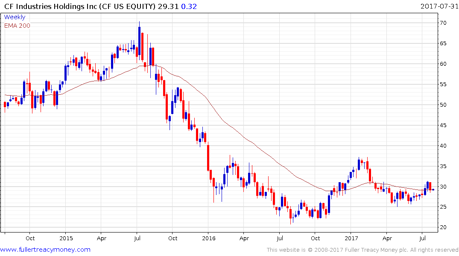Image resolution: width=459 pixels, height=256 pixels.
Task: Click the 65 price axis label
Action: (x=443, y=43)
